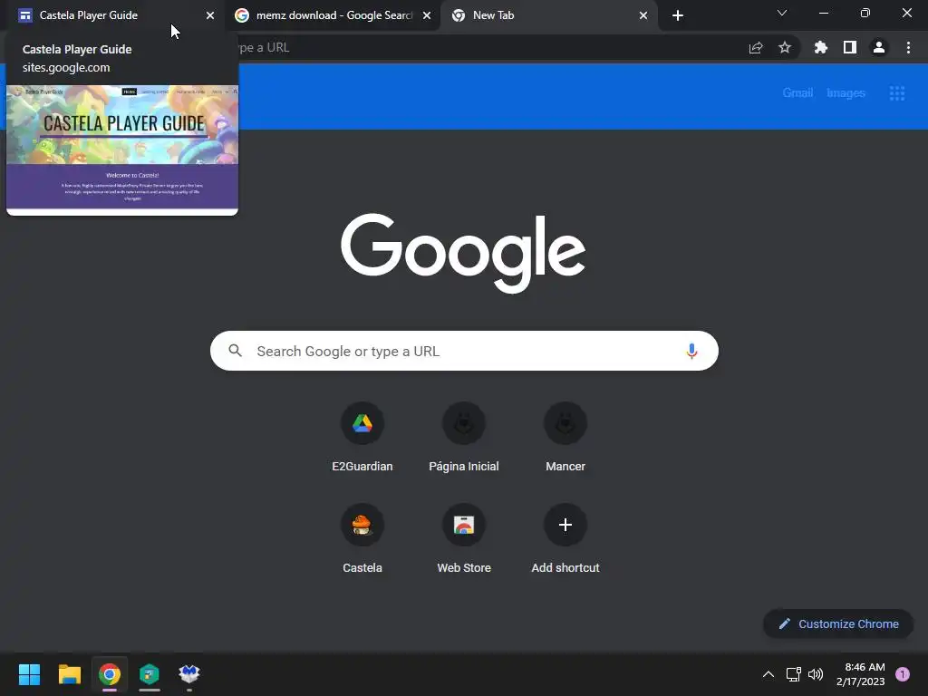
Task: Open the green cube app on taskbar
Action: (x=150, y=674)
